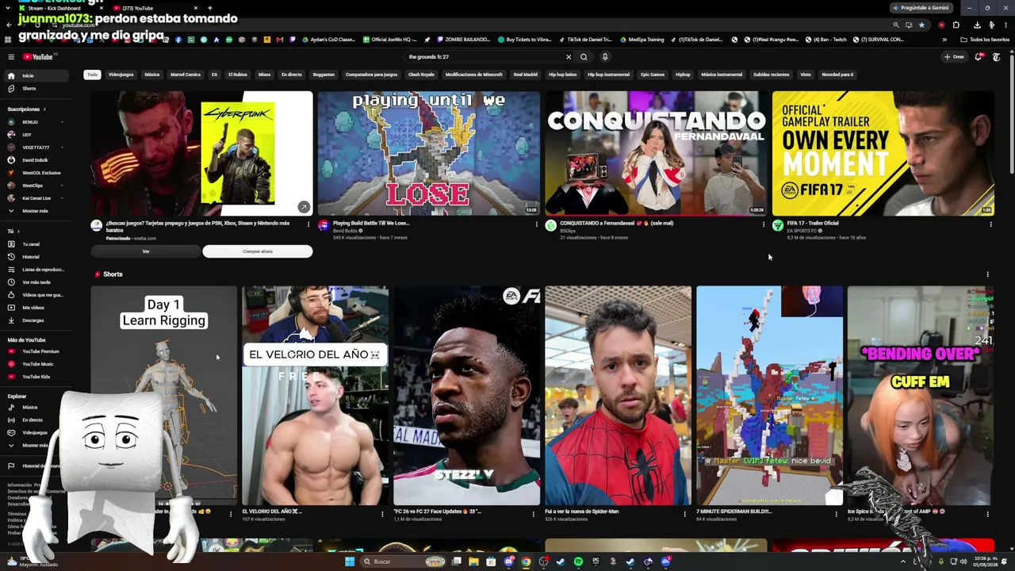Open Videos que me gustan
The width and height of the screenshot is (1015, 571).
[36, 295]
